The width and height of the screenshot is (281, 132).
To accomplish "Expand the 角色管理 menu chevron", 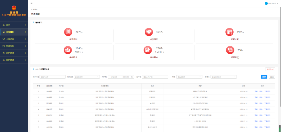I will point(26,60).
